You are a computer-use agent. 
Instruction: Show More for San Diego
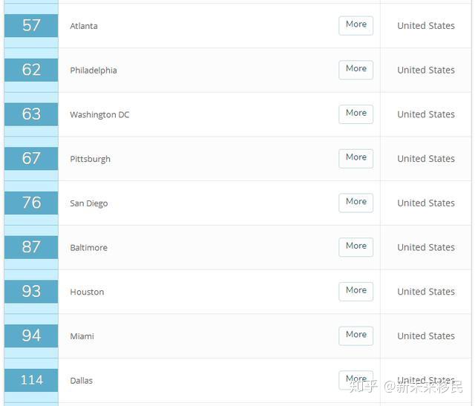(356, 203)
